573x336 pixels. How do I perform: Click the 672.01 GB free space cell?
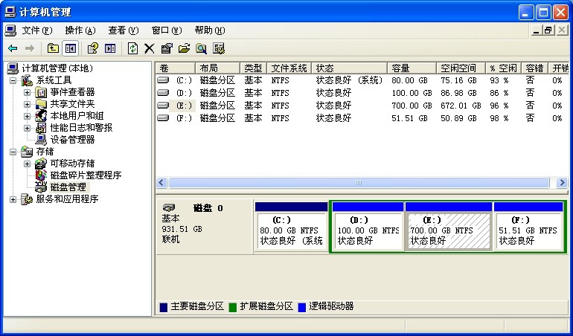[x=461, y=106]
